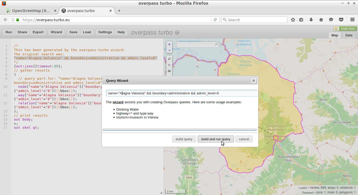Screen dimensions: 358x195
Task: Open the Help dialog
Action: tap(121, 32)
